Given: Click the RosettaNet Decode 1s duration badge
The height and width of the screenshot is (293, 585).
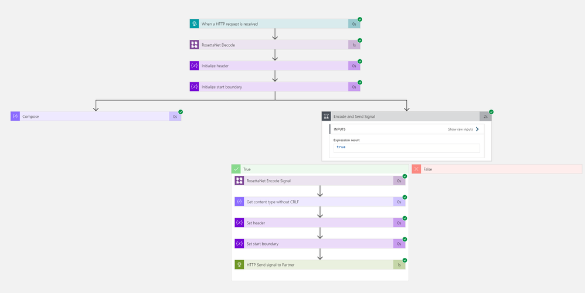Looking at the screenshot, I should [354, 45].
